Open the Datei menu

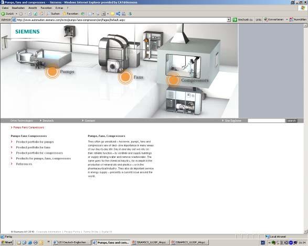pos(5,8)
